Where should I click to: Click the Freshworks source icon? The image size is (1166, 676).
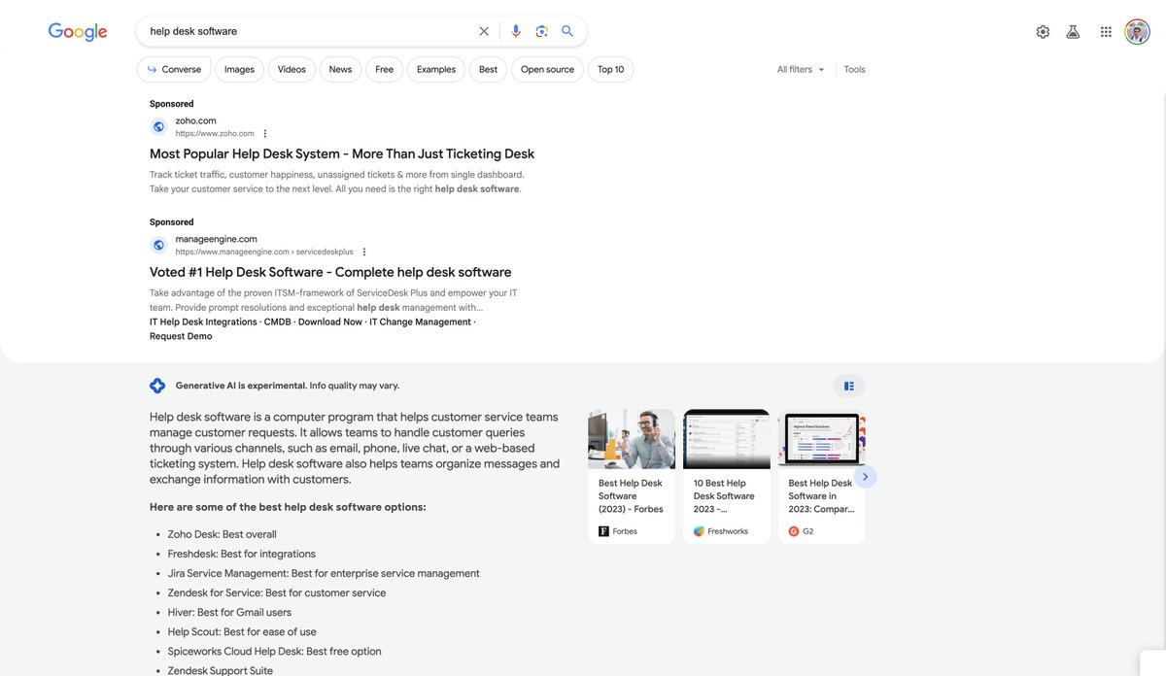[x=699, y=531]
